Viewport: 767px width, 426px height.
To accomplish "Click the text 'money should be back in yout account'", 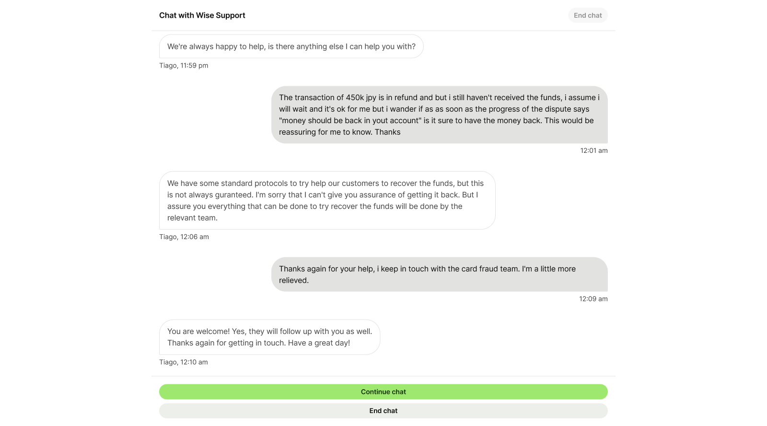I will point(350,121).
